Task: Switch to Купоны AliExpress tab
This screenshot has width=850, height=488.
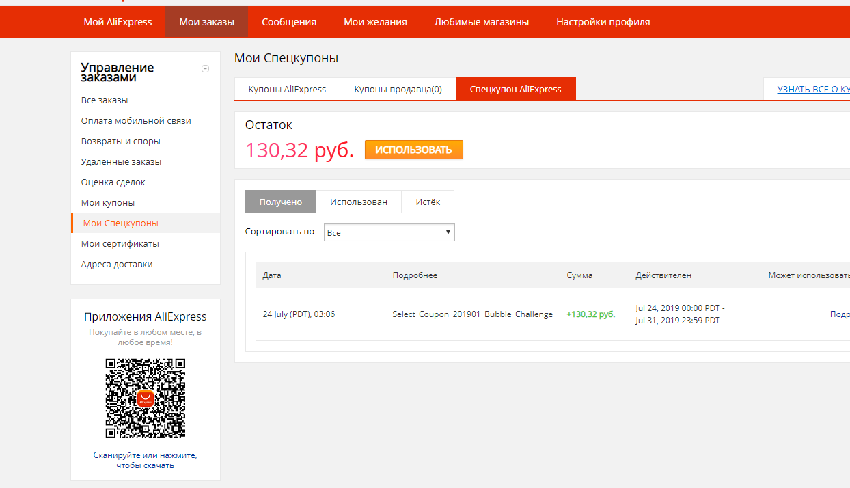Action: 287,89
